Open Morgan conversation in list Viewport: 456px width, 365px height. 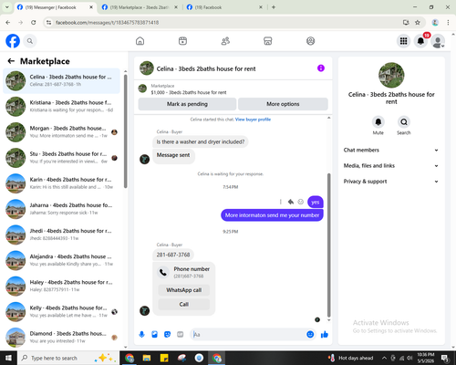coord(61,132)
